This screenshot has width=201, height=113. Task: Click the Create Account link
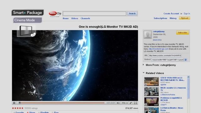[x=171, y=13]
